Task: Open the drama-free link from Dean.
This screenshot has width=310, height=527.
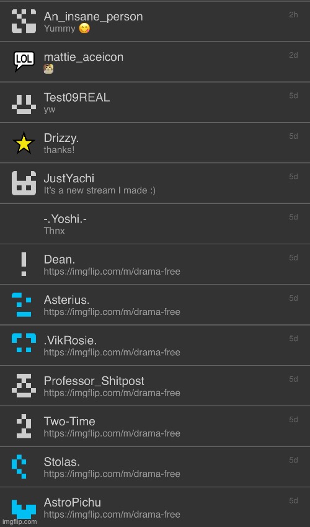Action: click(x=112, y=272)
